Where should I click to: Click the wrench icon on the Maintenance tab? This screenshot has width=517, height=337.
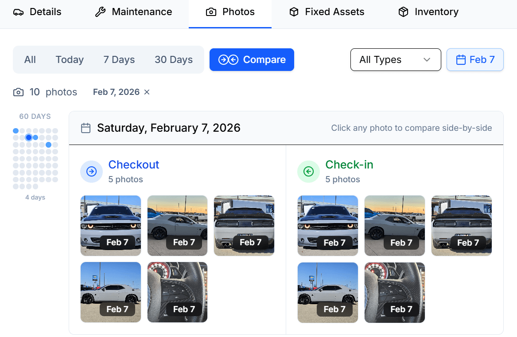point(101,12)
